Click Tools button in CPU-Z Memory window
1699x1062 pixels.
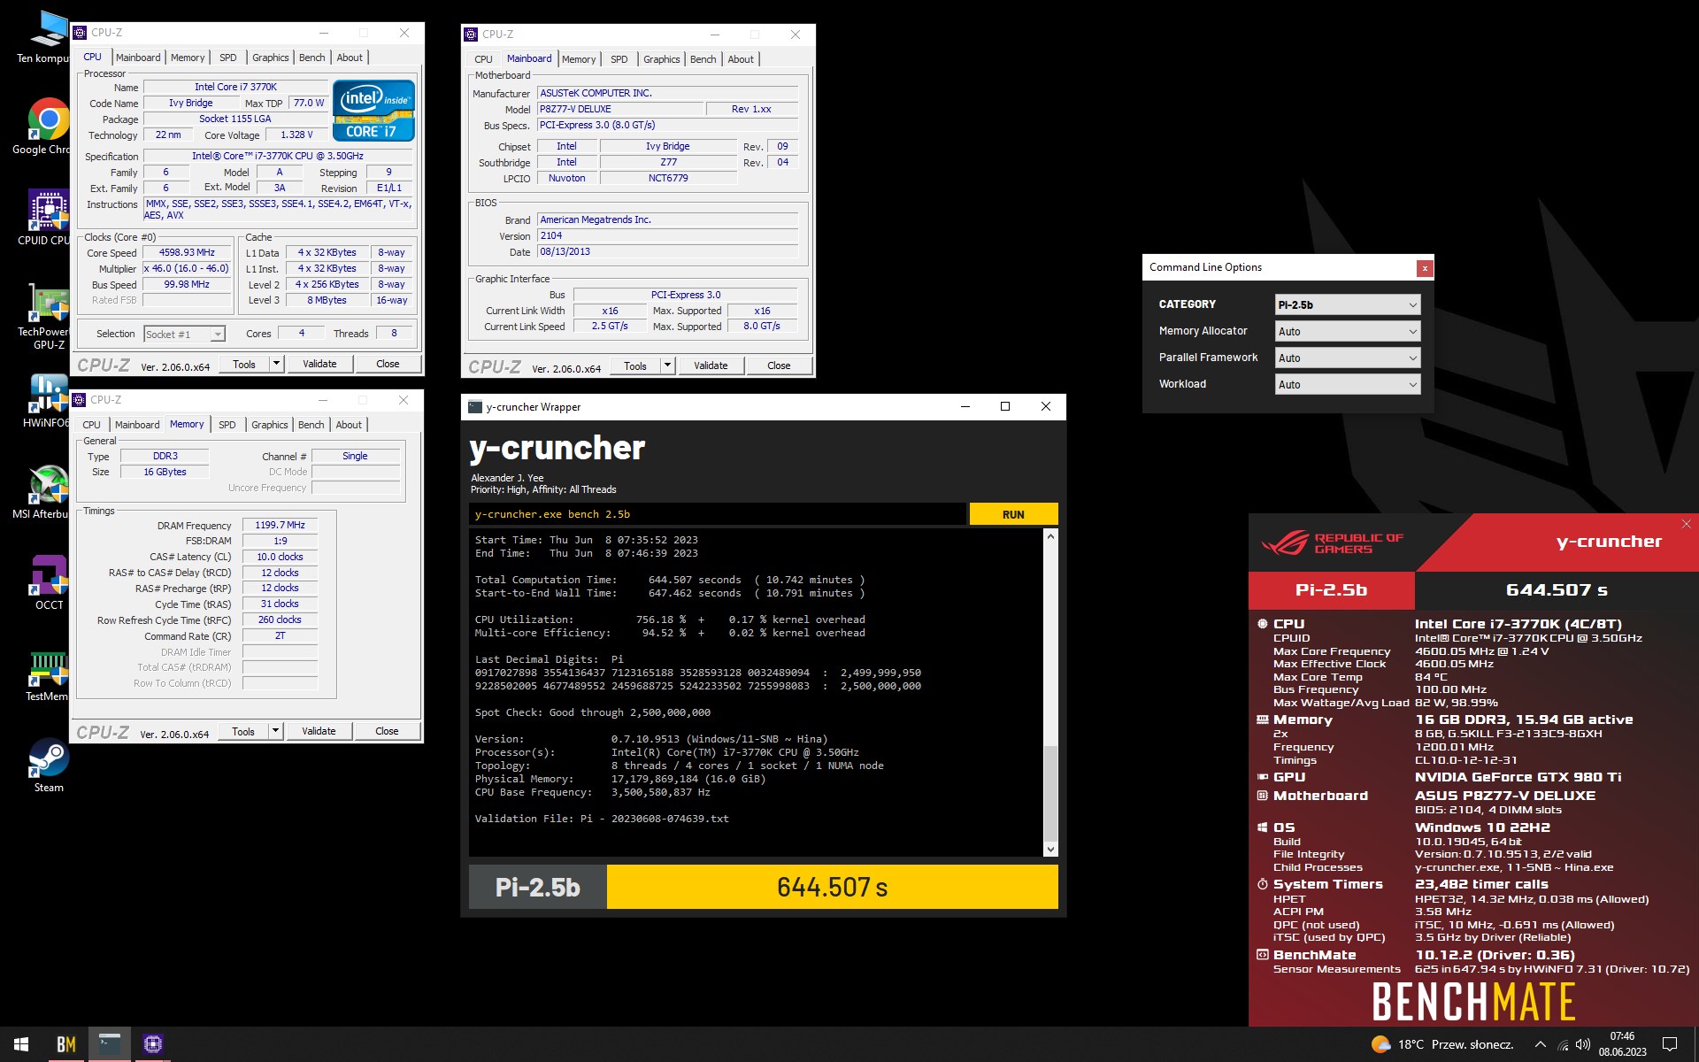click(243, 731)
